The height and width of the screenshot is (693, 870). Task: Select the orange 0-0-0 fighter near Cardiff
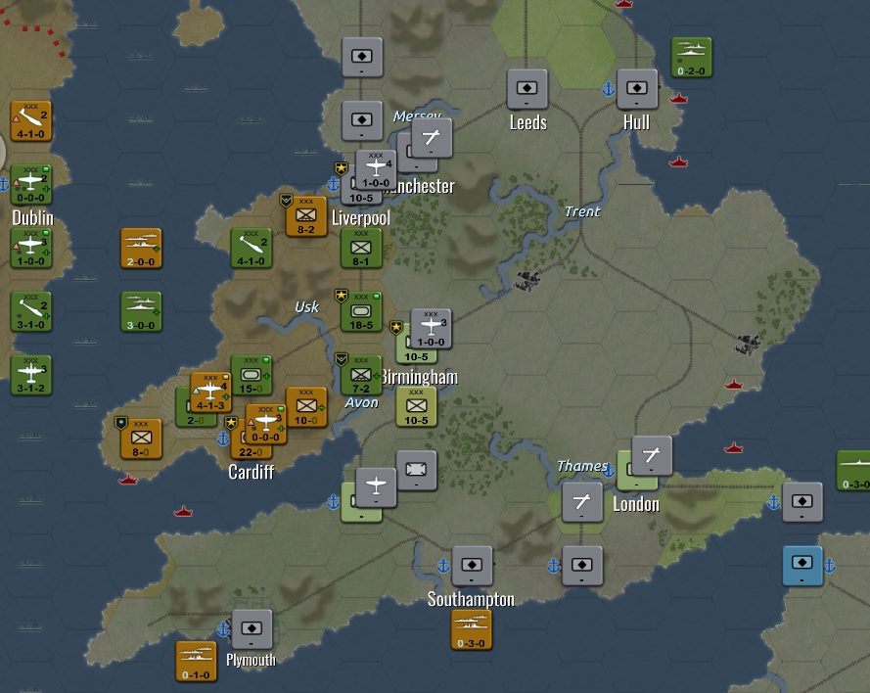click(266, 424)
